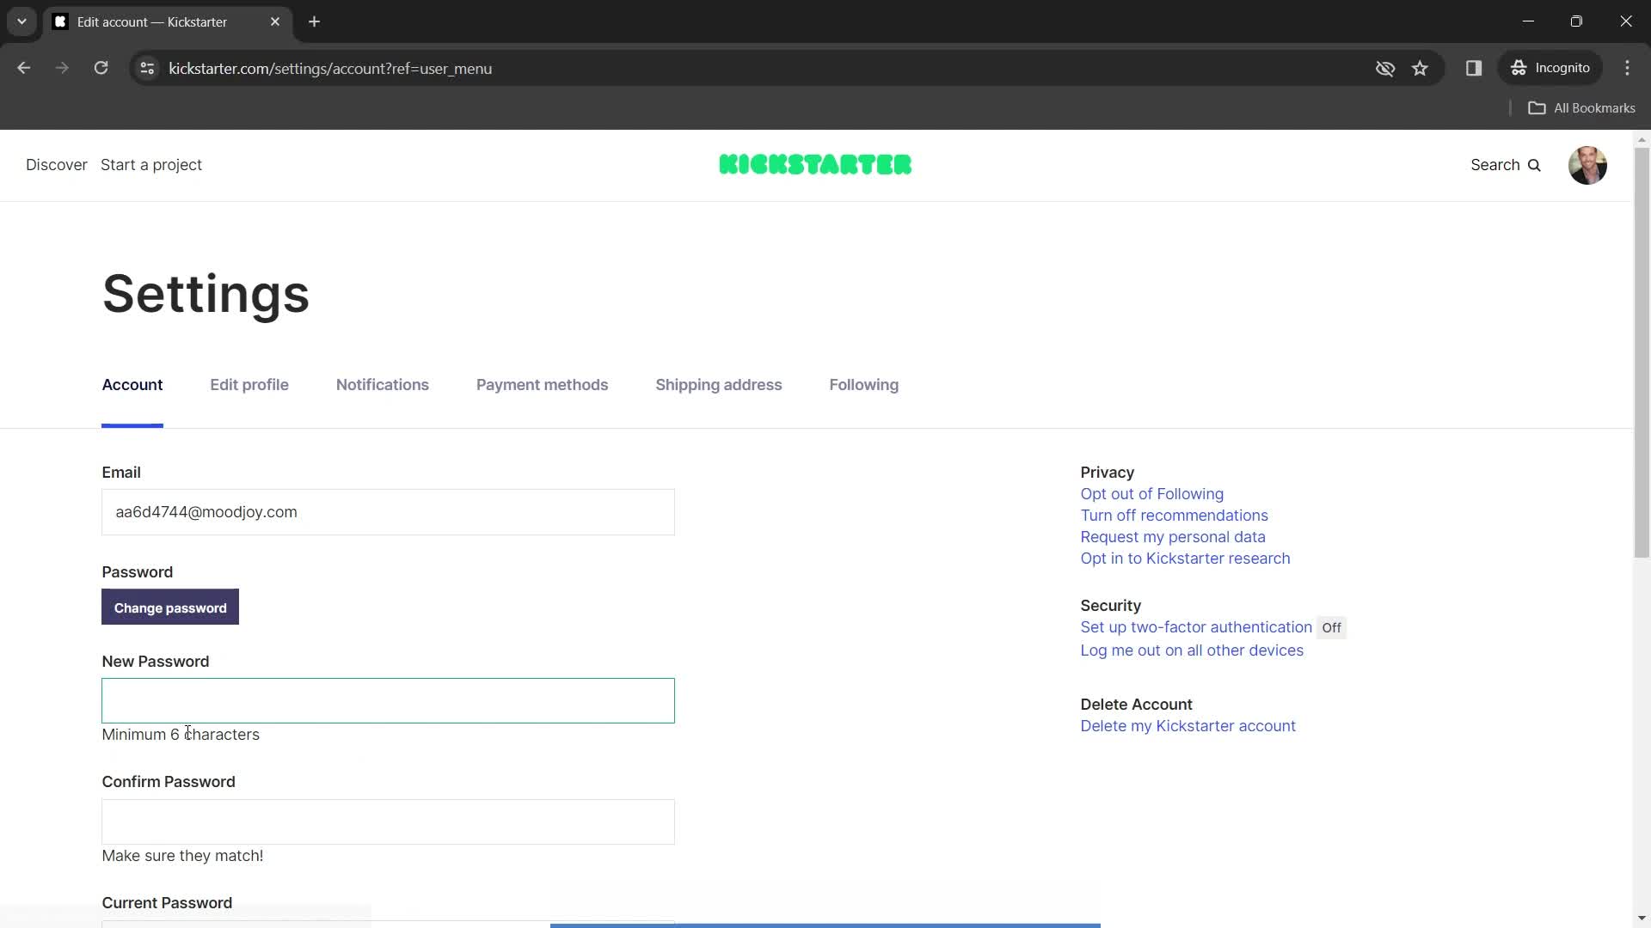
Task: Click Delete my Kickstarter account link
Action: (1188, 725)
